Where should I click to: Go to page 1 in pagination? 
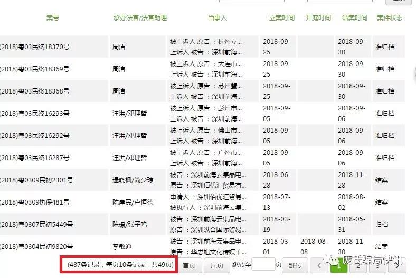339,265
